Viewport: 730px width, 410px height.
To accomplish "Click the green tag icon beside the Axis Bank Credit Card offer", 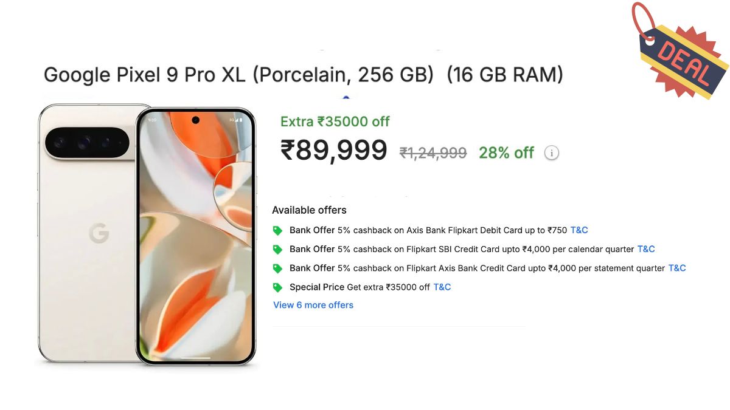I will (278, 268).
